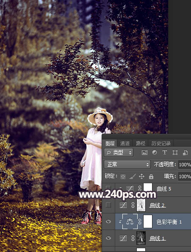The height and width of the screenshot is (252, 191).
Task: Hide the 色彩平衡 1 layer
Action: (x=108, y=221)
